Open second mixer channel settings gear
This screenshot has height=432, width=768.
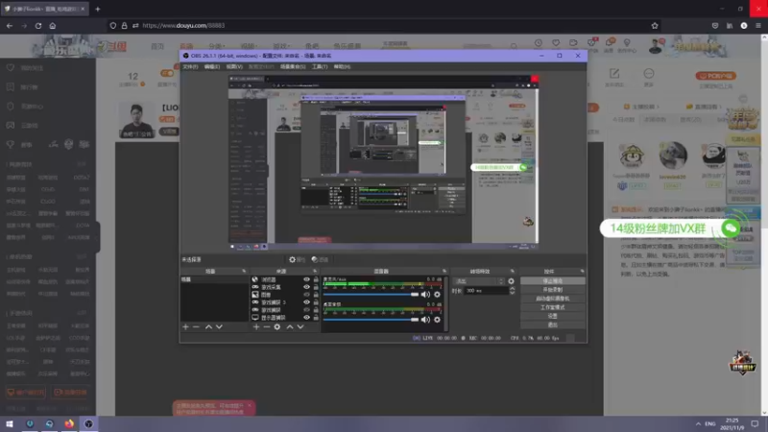438,320
